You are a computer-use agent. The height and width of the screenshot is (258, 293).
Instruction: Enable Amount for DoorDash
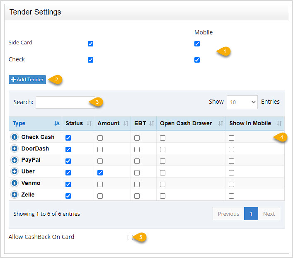[100, 149]
